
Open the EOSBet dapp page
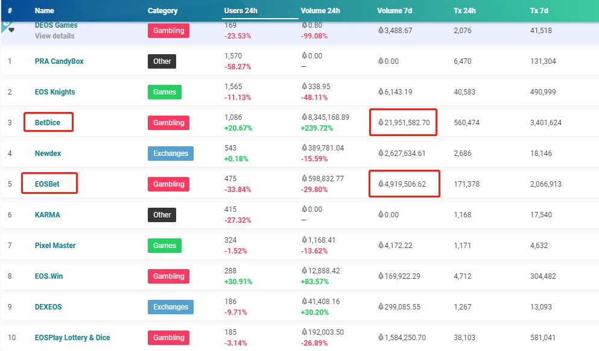click(x=47, y=184)
